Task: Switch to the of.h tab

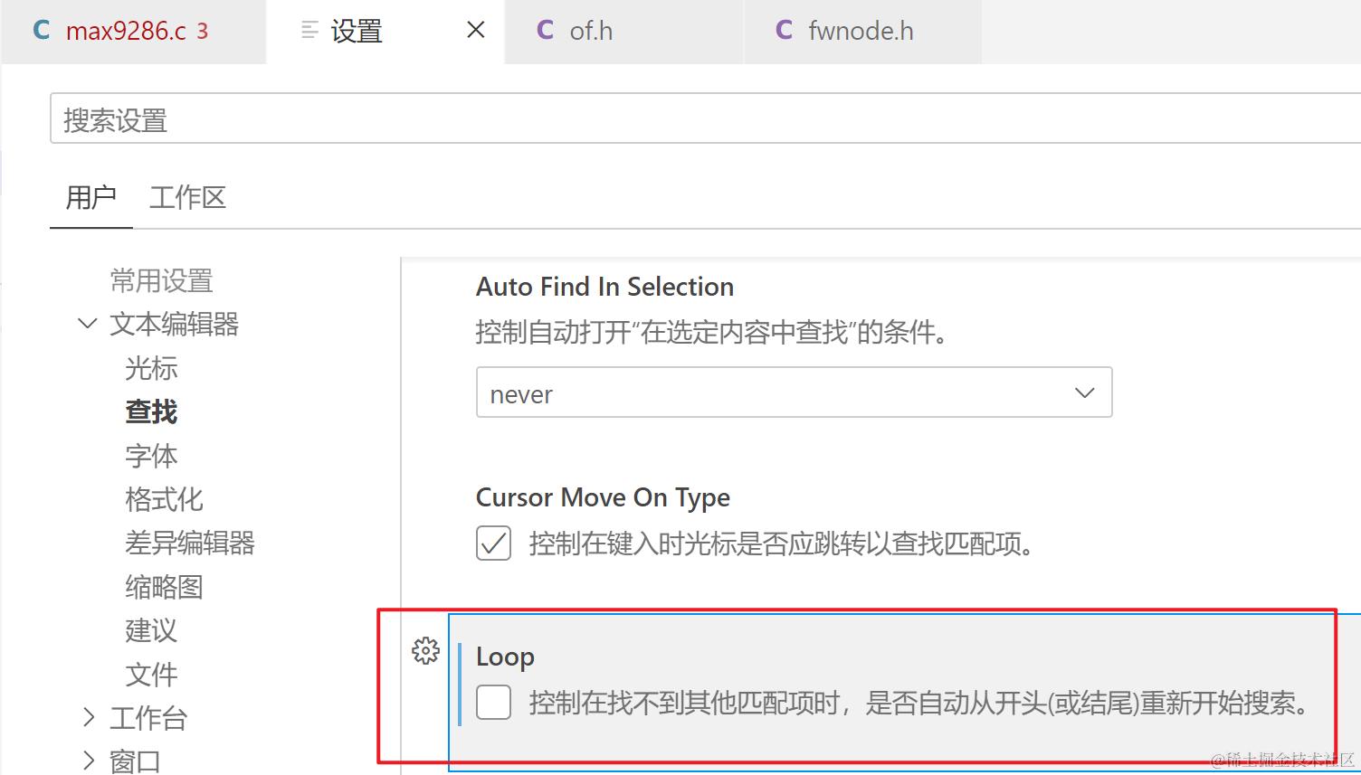Action: click(x=624, y=31)
